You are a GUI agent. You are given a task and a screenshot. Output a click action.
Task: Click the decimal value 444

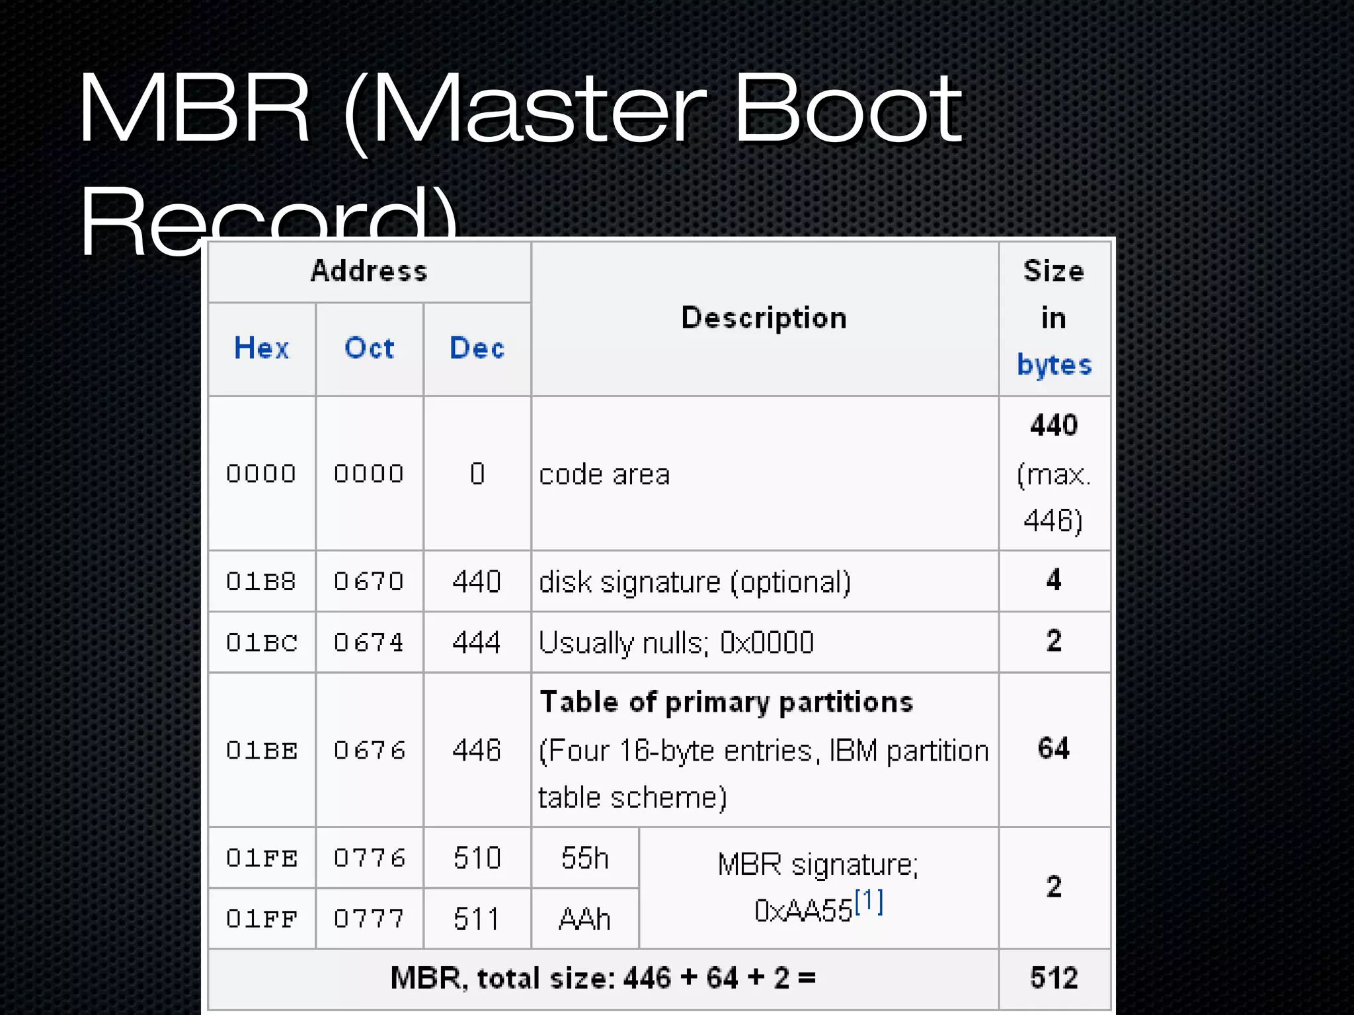click(x=477, y=643)
